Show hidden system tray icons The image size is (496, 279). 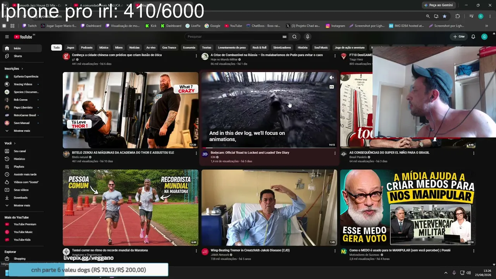[446, 273]
